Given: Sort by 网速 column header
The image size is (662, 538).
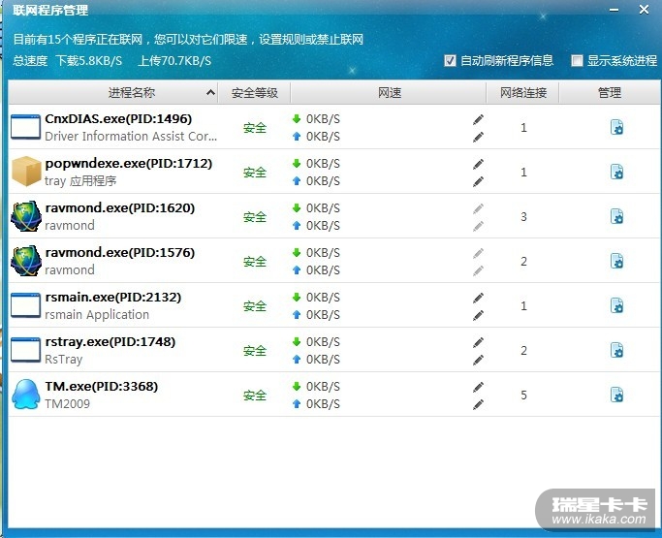Looking at the screenshot, I should pyautogui.click(x=389, y=92).
